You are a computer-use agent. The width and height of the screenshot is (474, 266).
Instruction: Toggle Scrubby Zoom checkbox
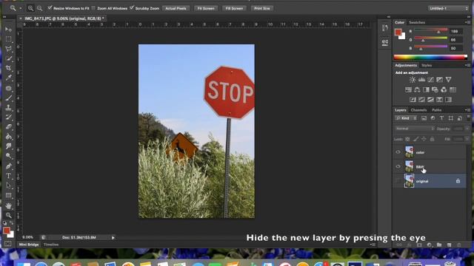pos(132,8)
